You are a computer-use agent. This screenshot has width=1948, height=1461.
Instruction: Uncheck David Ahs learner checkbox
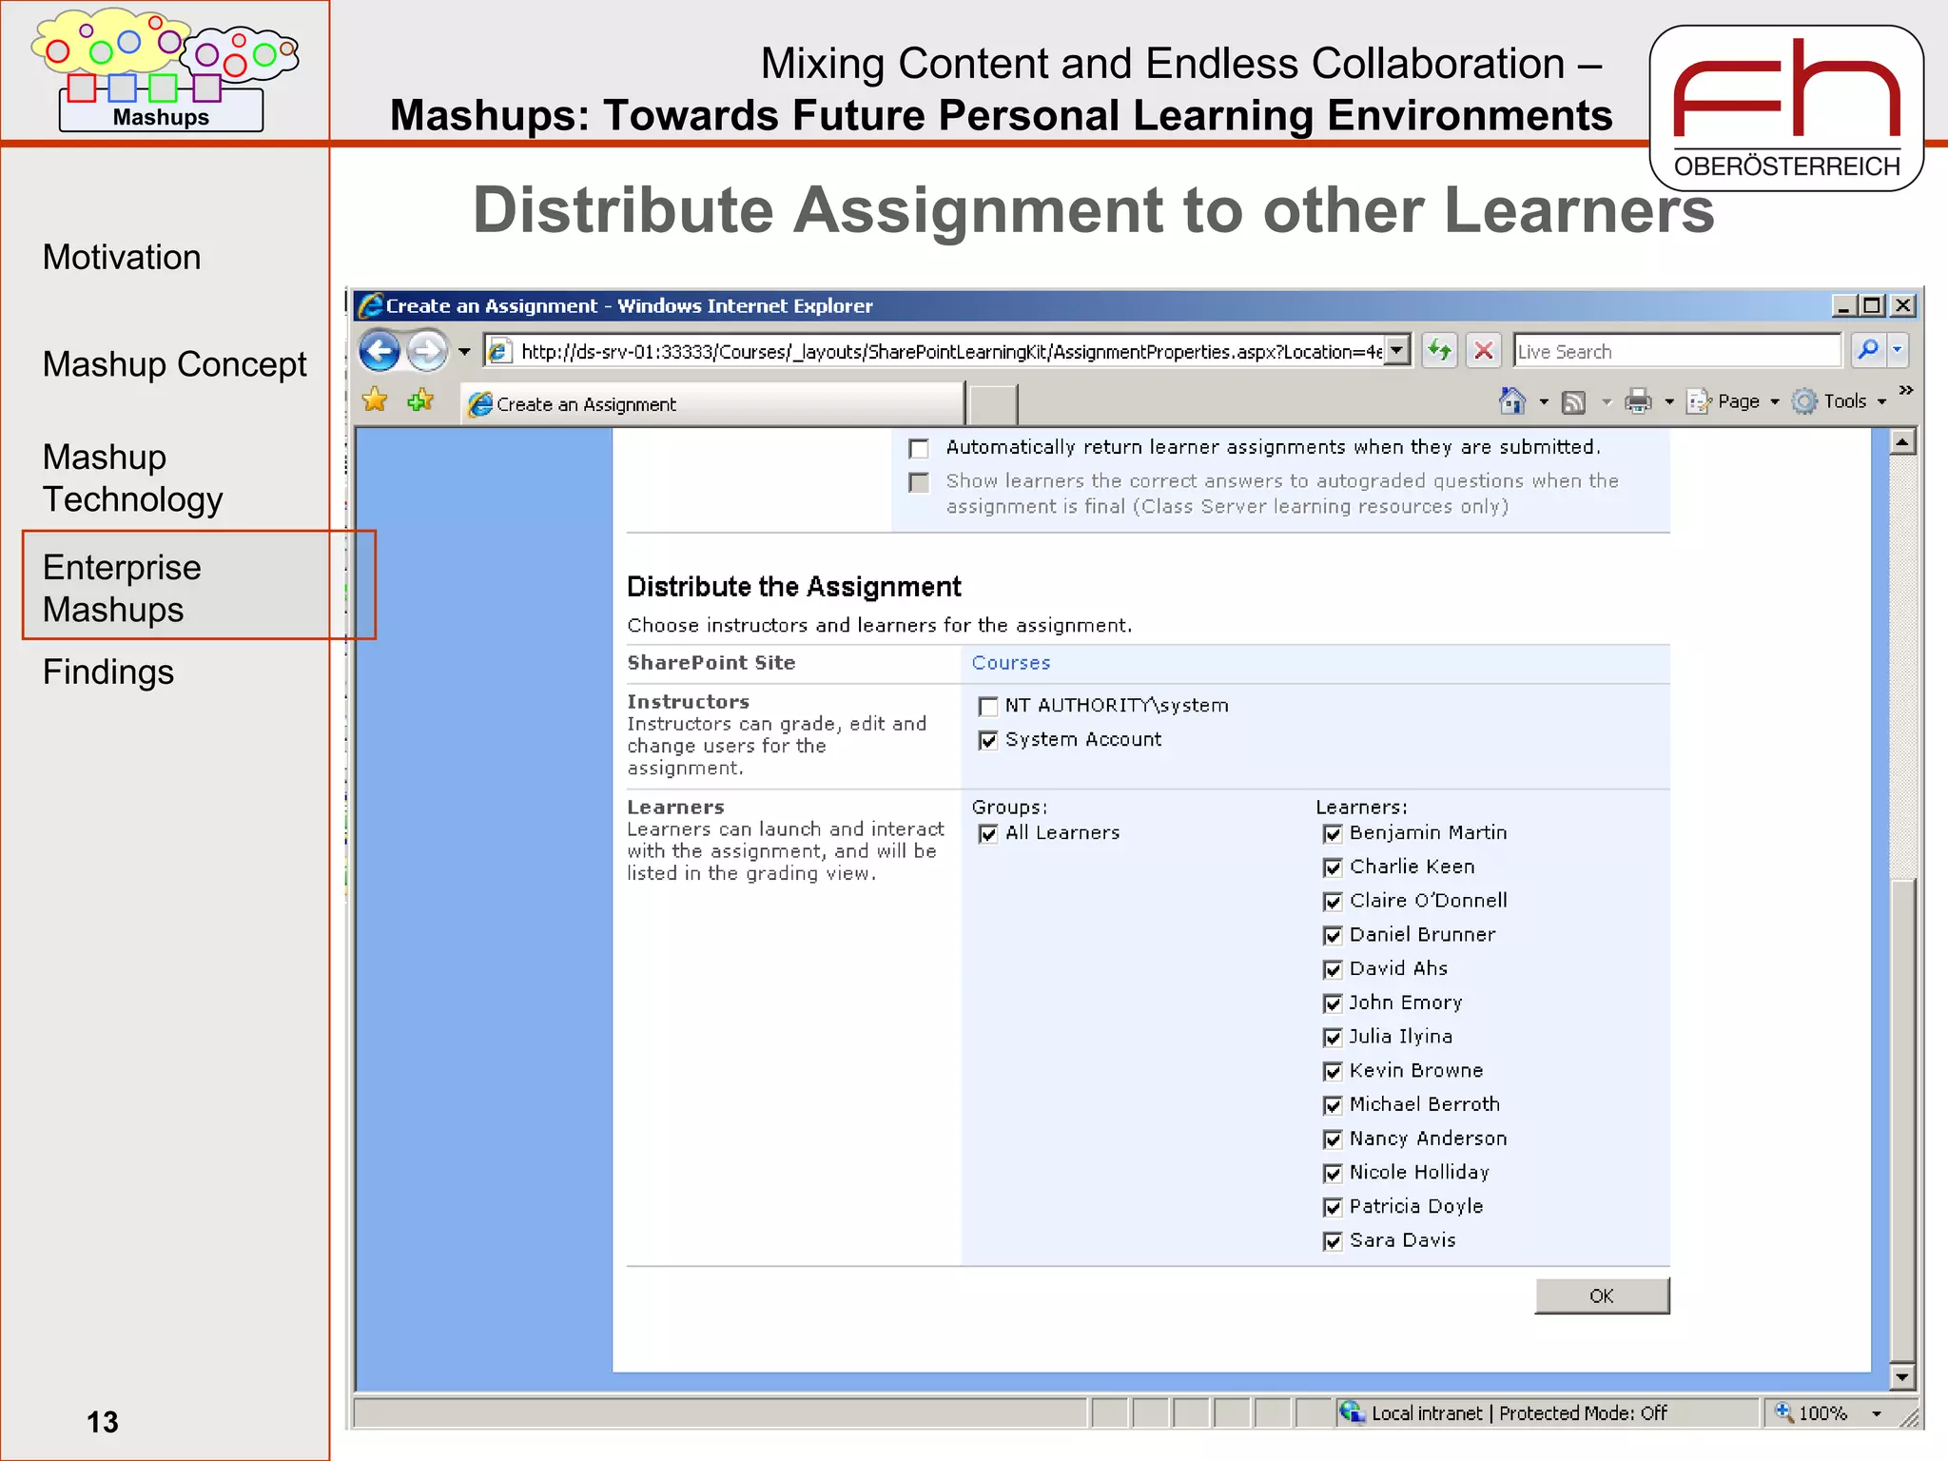click(1333, 970)
